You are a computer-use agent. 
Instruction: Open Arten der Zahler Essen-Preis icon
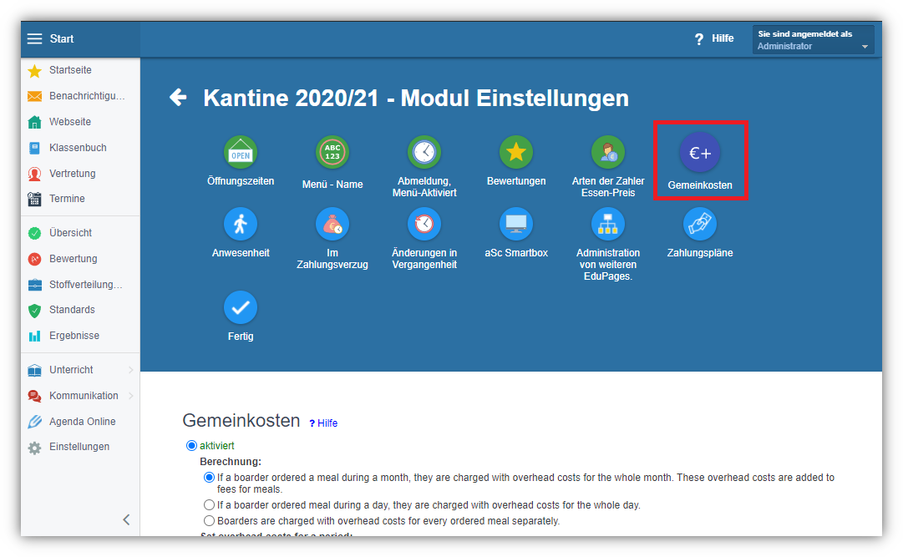(608, 152)
